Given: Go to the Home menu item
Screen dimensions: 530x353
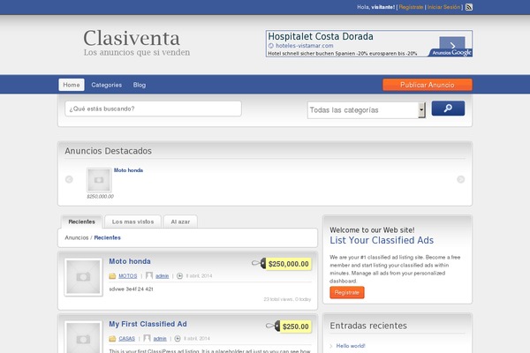Looking at the screenshot, I should pos(72,85).
